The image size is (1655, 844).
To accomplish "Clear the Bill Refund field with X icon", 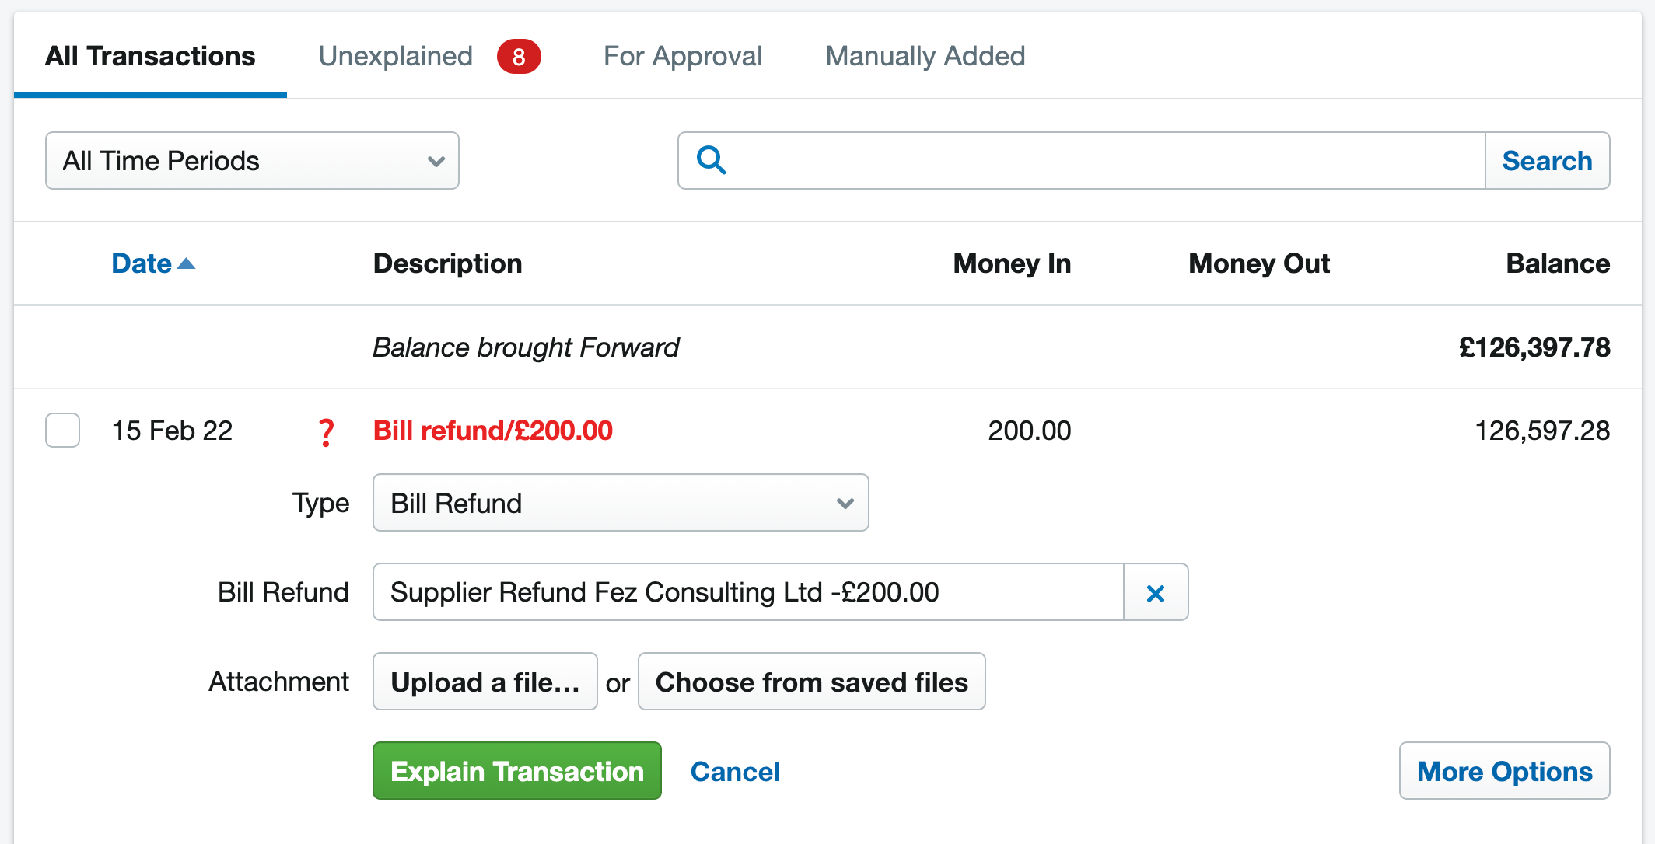I will click(x=1156, y=593).
